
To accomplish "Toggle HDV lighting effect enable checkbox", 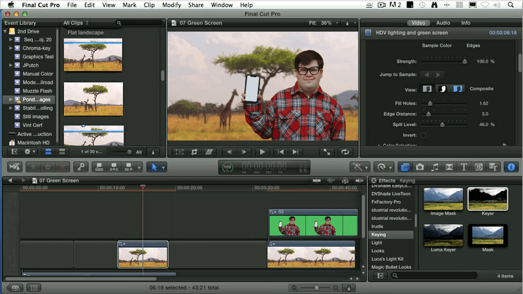I will [368, 33].
